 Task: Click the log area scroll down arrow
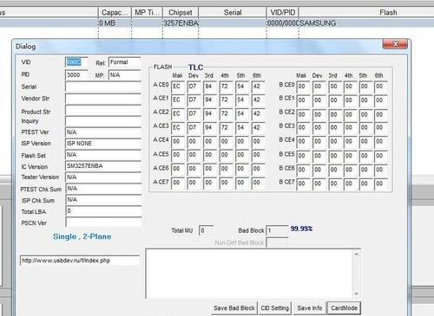point(357,293)
